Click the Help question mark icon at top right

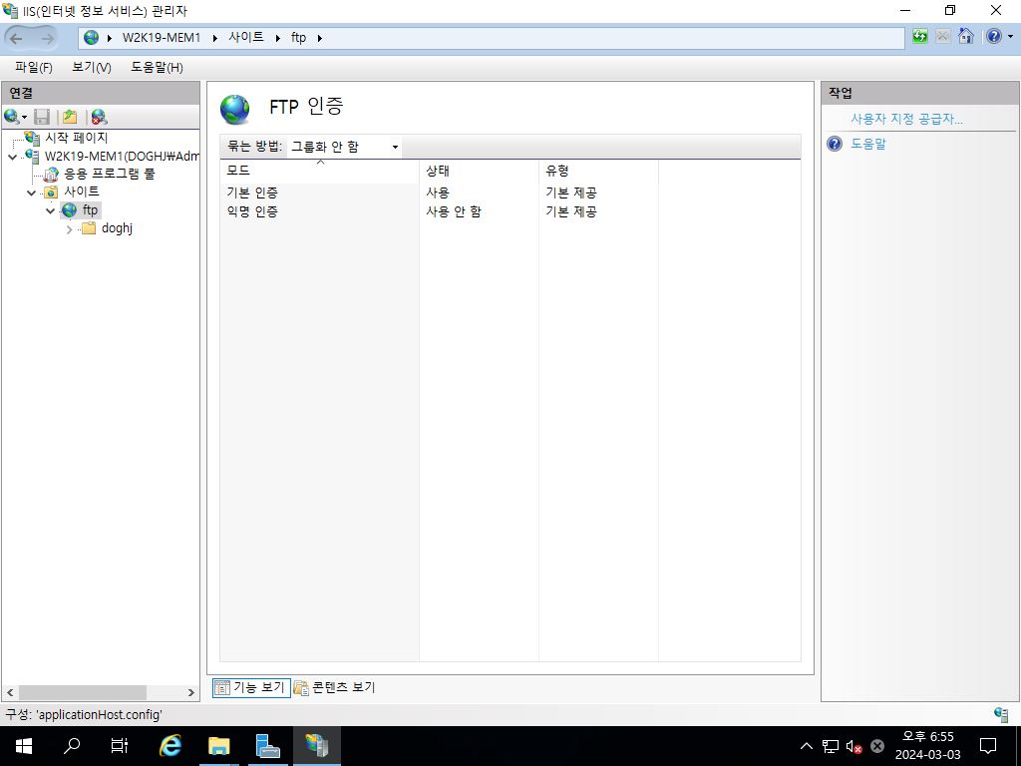[994, 37]
